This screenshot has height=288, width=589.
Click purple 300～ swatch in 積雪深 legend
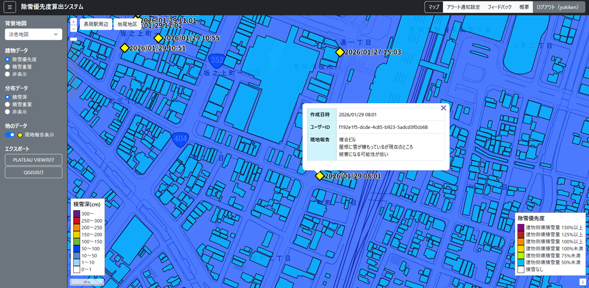[77, 214]
